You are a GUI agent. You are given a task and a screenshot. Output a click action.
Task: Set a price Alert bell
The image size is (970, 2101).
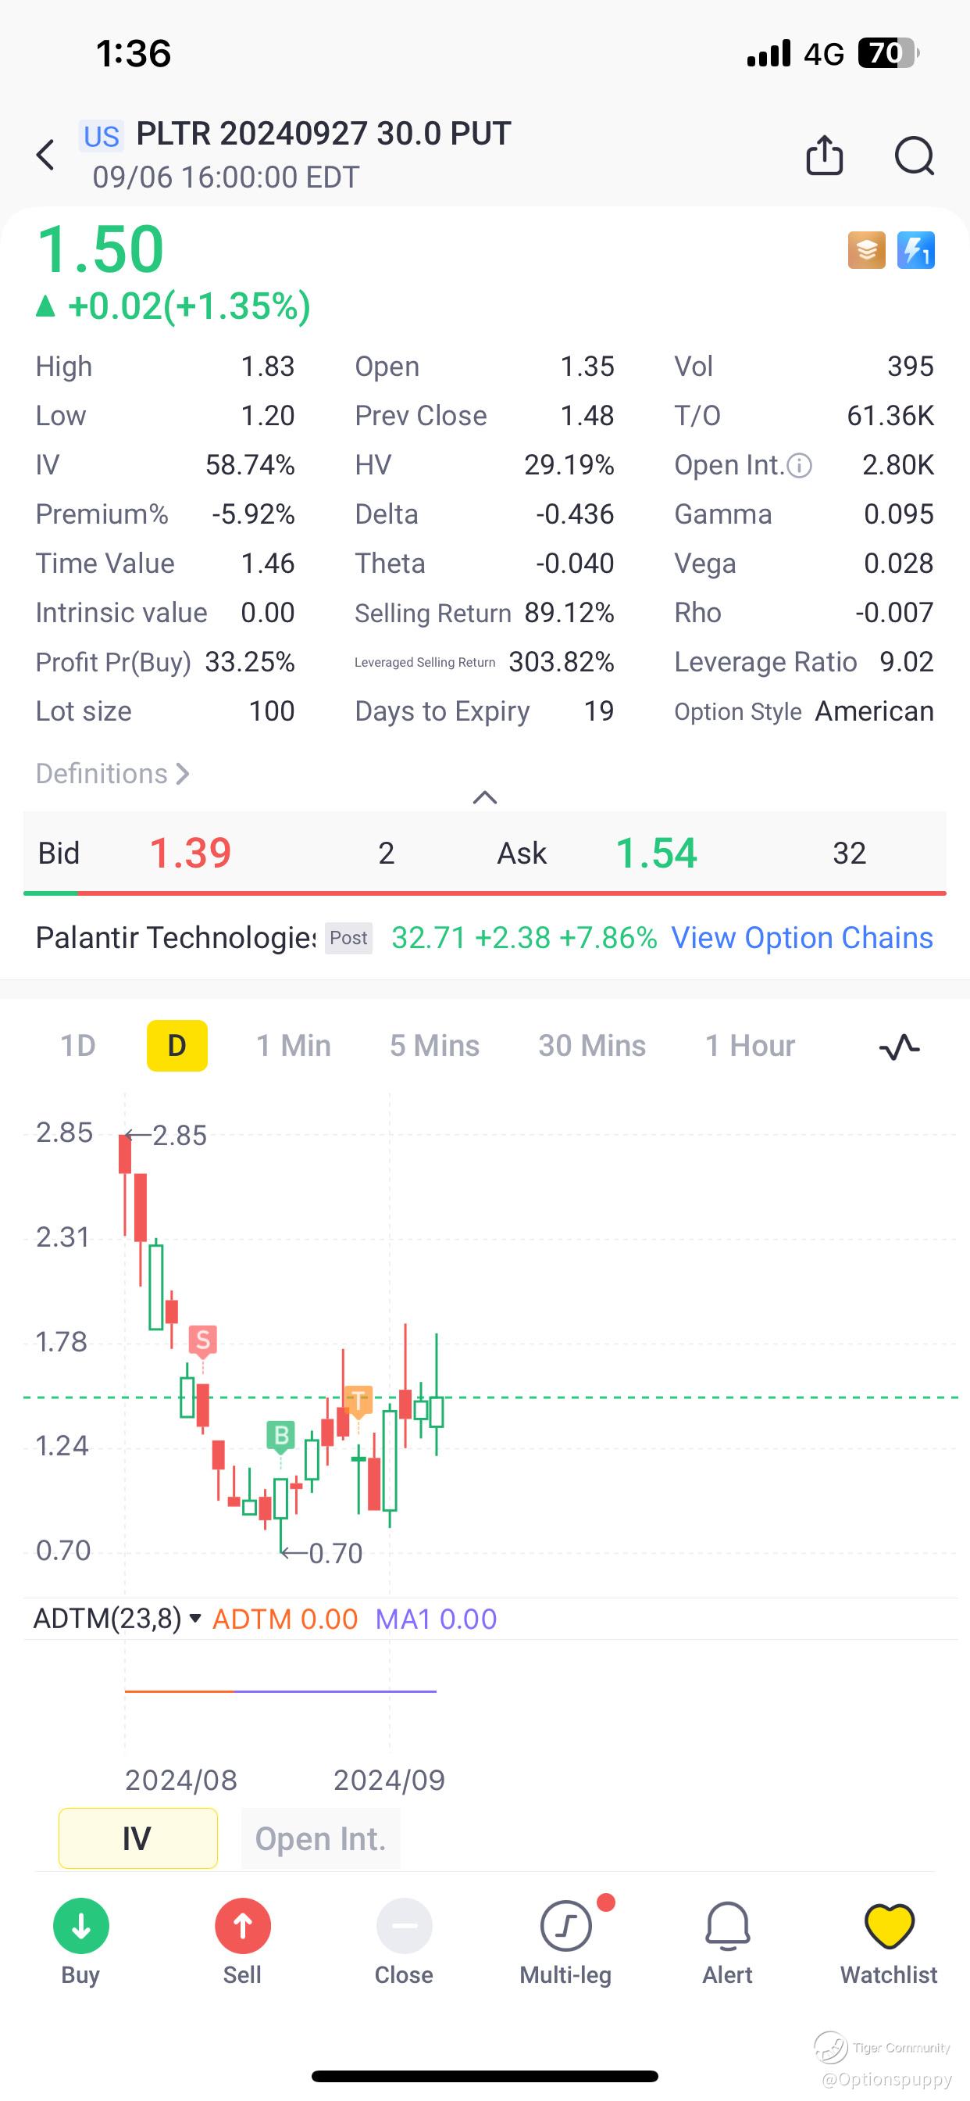727,1926
